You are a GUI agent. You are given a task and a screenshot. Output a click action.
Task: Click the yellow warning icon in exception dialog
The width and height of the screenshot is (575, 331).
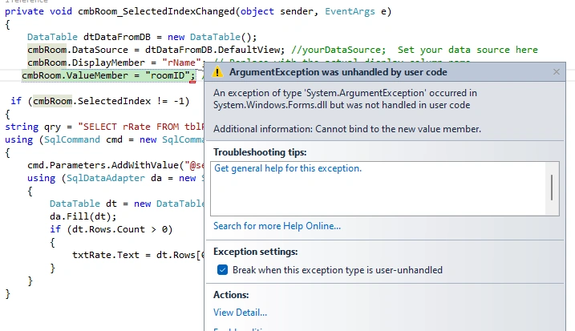tap(217, 72)
